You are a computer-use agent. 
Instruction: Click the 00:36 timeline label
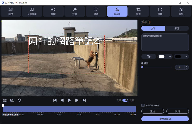79,115
